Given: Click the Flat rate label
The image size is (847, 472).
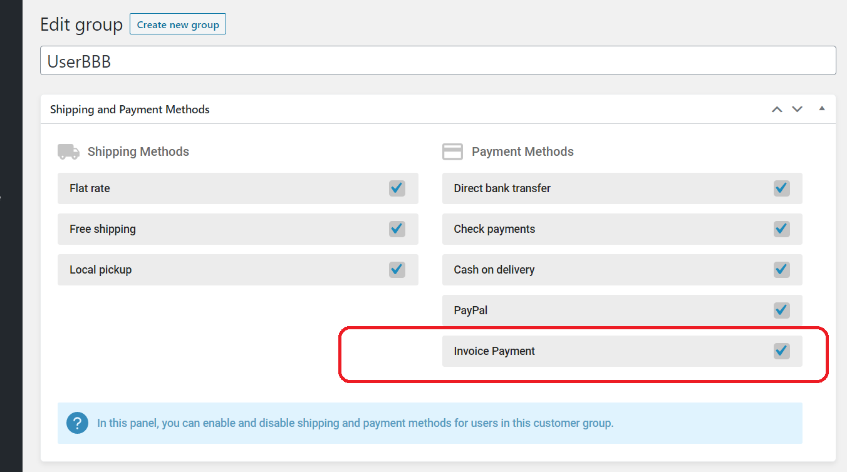Looking at the screenshot, I should tap(90, 188).
